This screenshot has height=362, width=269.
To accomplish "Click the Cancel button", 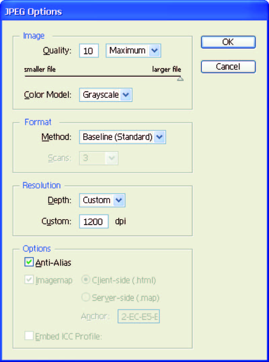I will click(228, 66).
